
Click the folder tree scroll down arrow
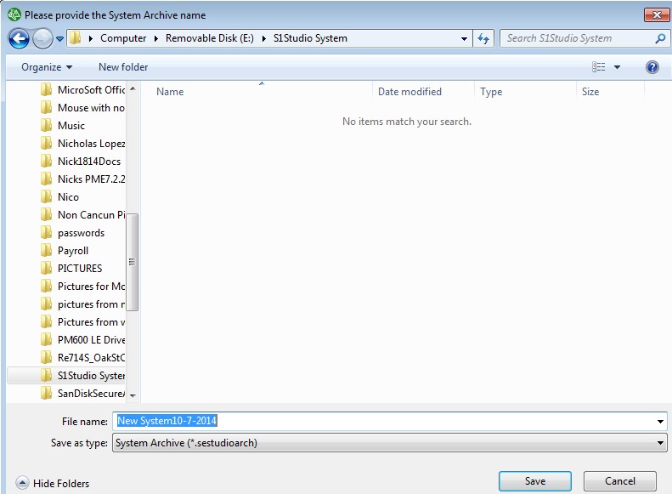click(133, 396)
